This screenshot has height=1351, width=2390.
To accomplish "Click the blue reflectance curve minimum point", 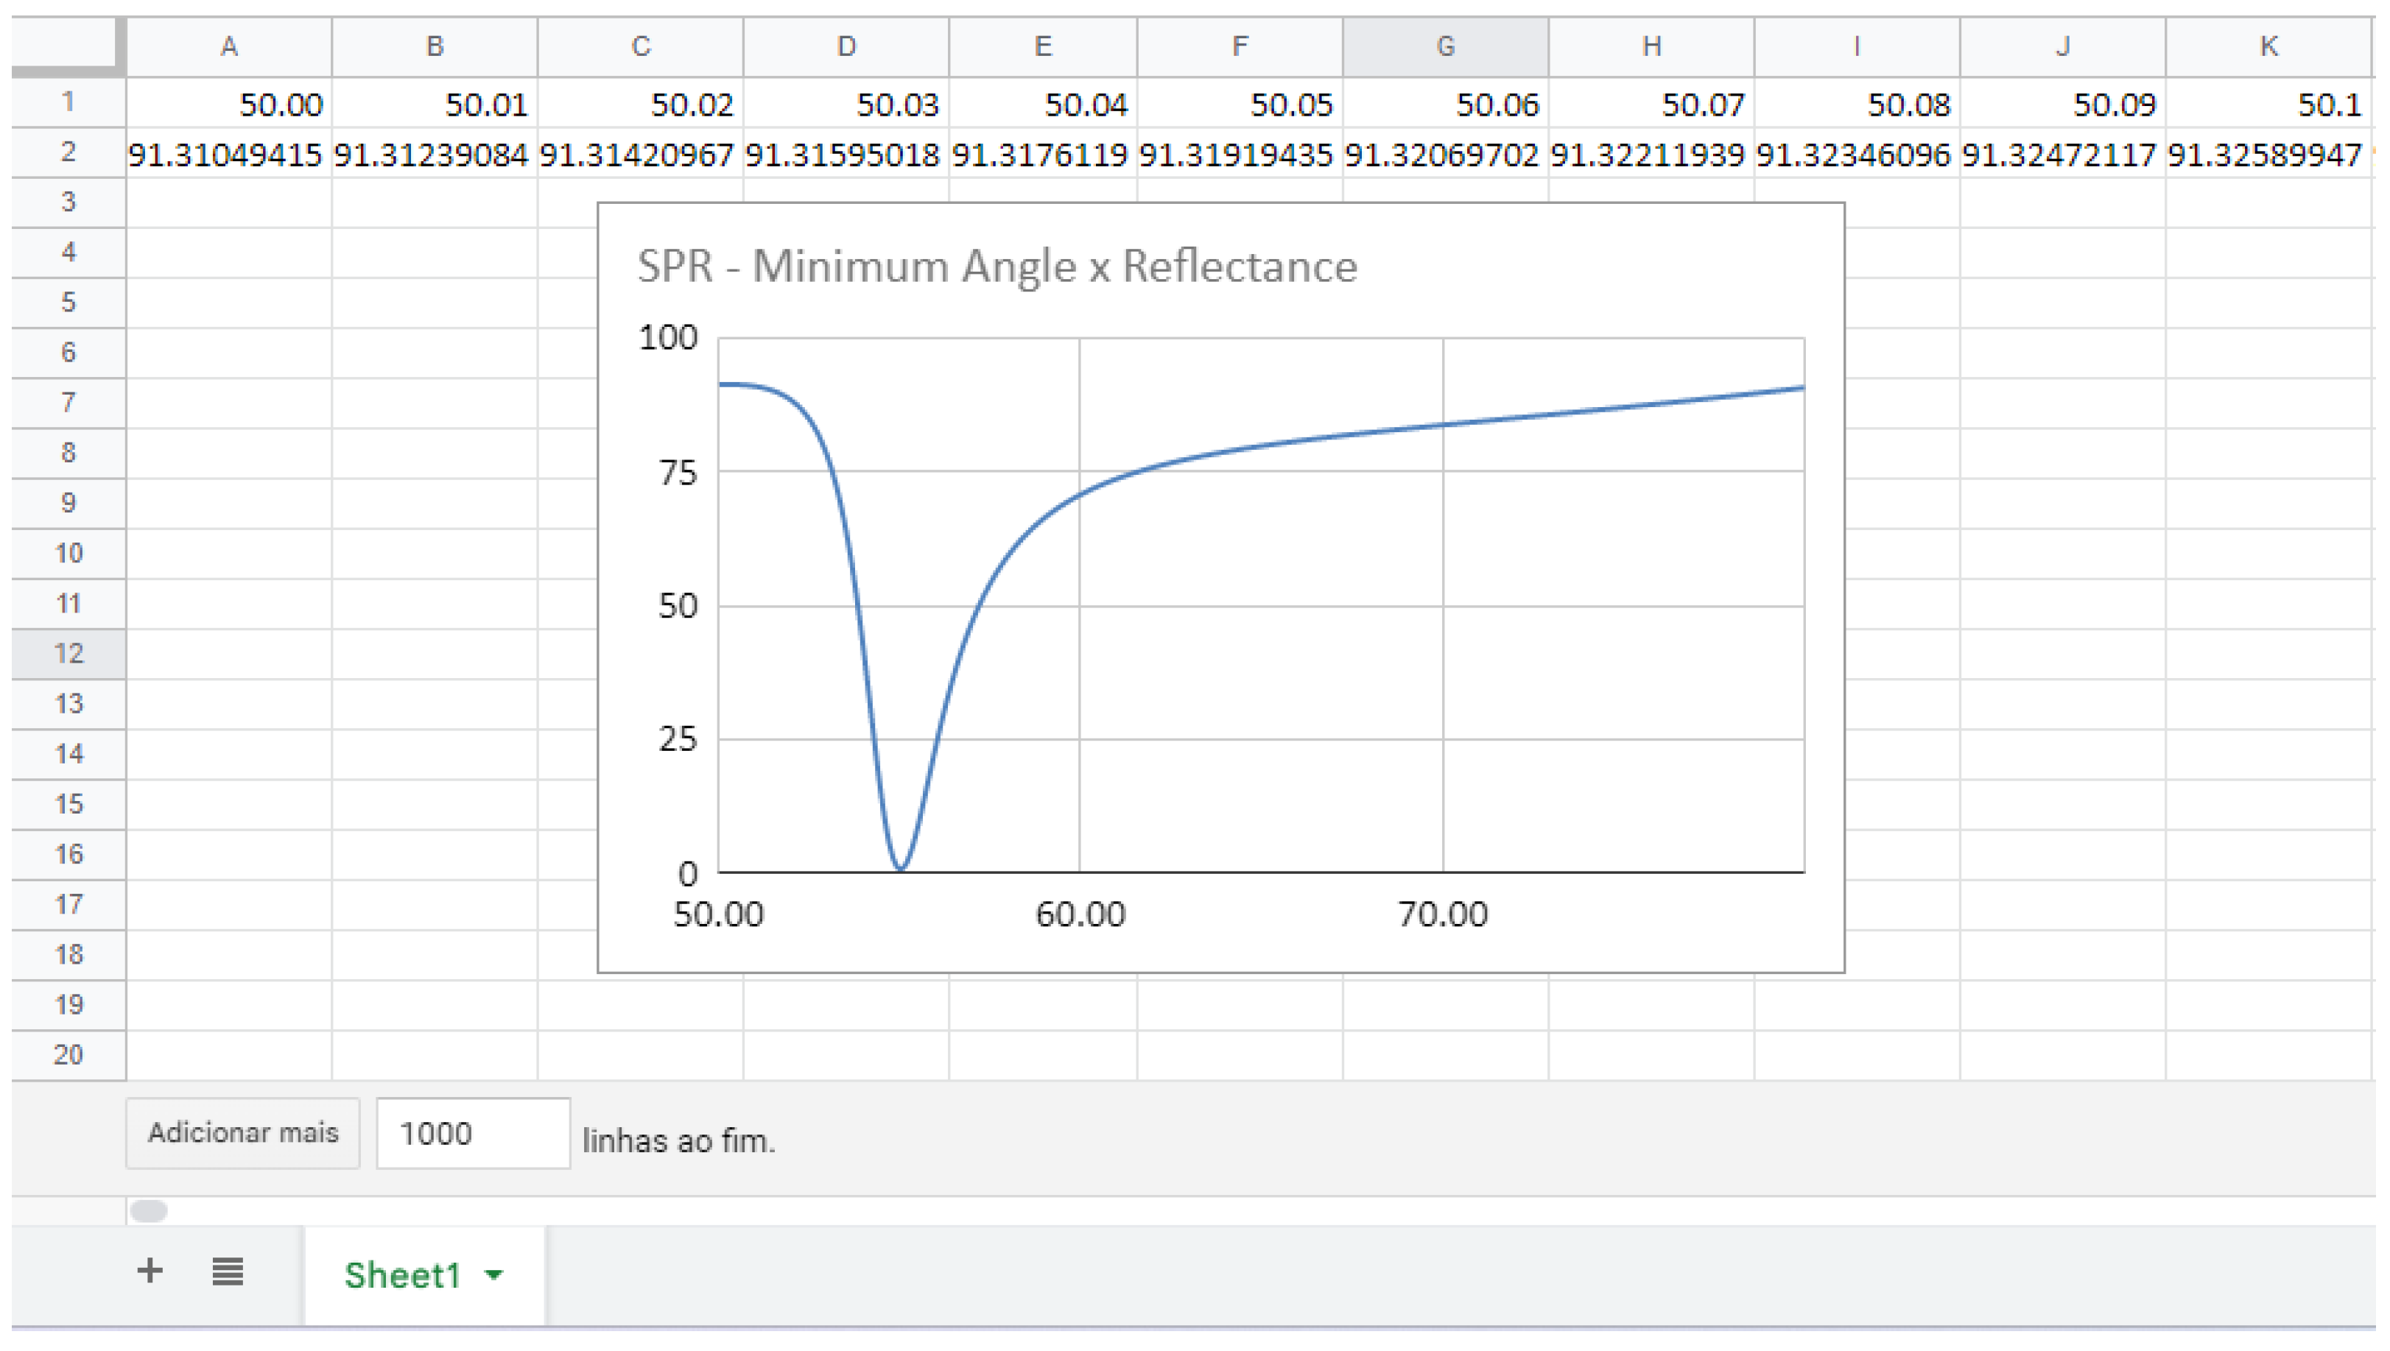I will click(900, 869).
